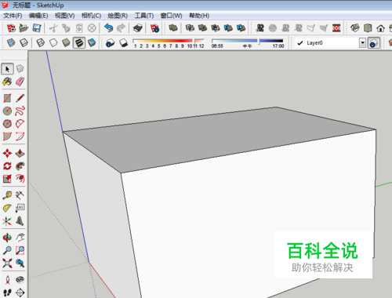Expand the Layer0 layer dropdown arrow
The width and height of the screenshot is (392, 298).
[362, 42]
